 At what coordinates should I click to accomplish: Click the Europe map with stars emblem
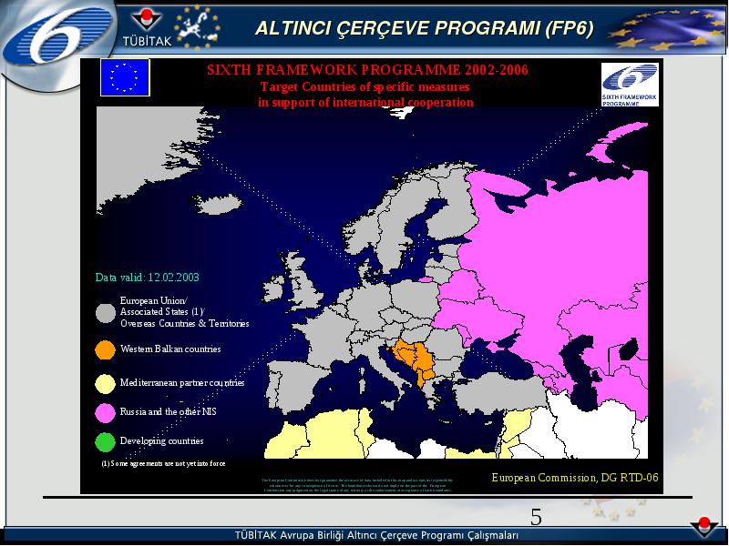click(197, 27)
